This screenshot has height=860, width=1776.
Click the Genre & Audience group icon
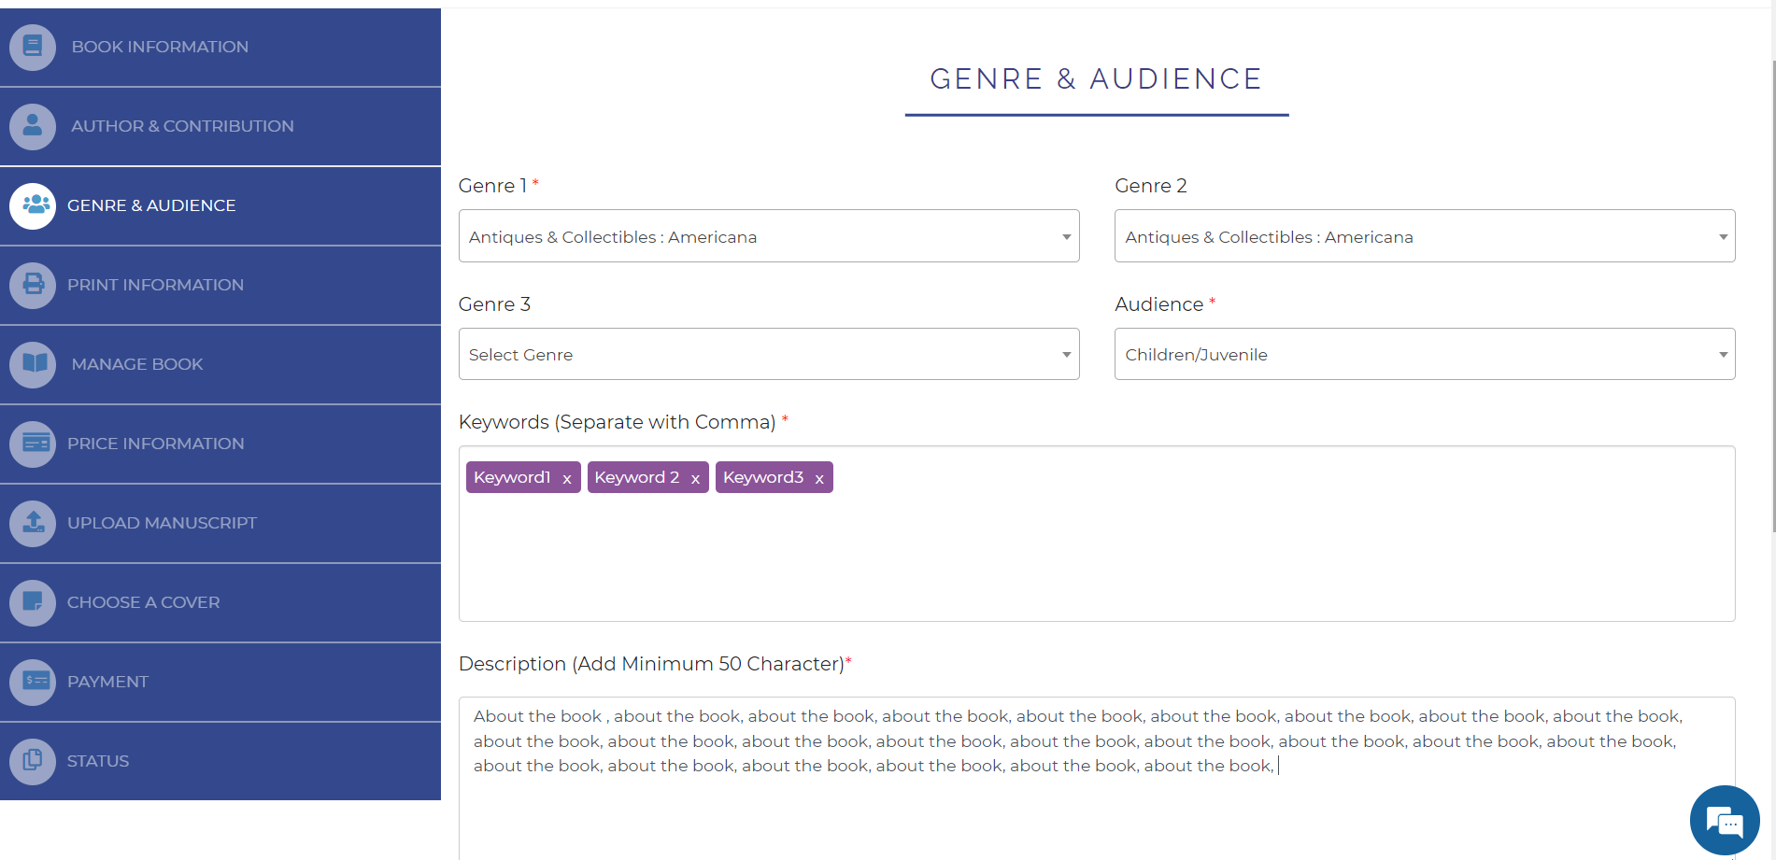click(33, 205)
